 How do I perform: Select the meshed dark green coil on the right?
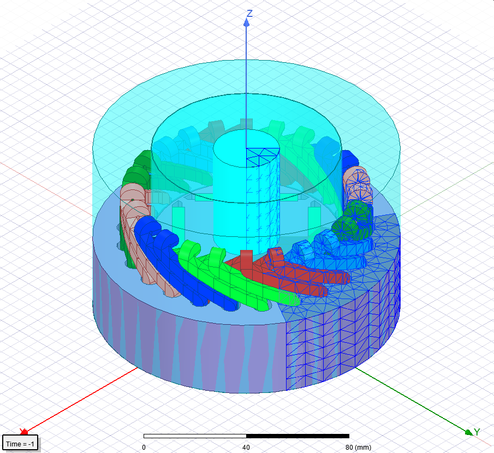352,220
